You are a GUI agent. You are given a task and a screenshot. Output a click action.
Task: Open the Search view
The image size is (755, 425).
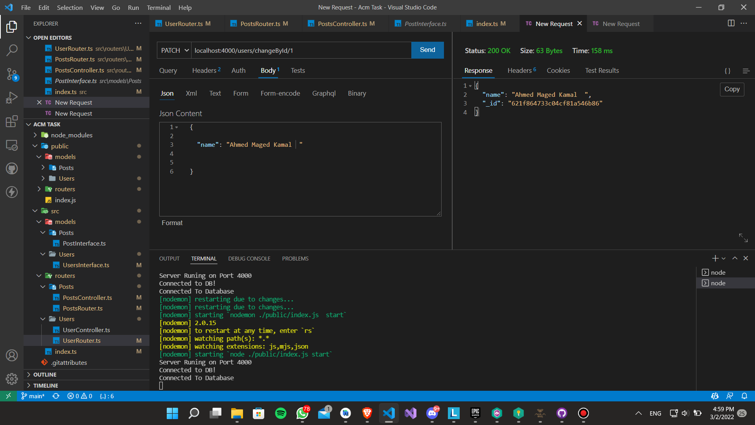[12, 50]
